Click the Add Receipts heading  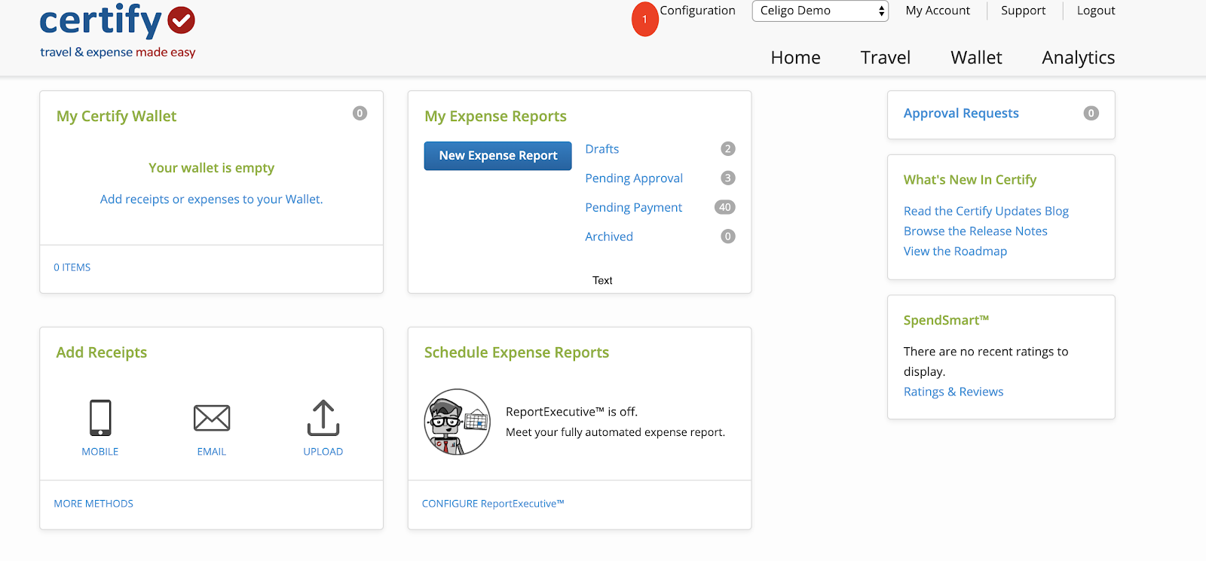point(102,352)
